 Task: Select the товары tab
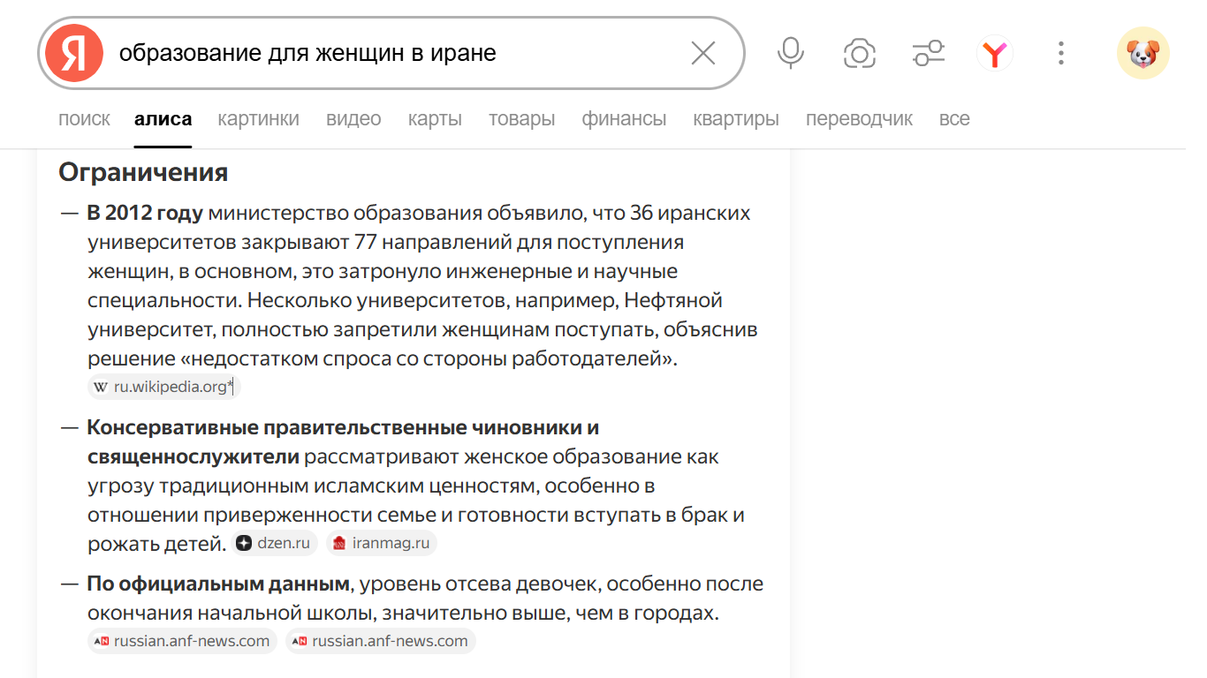coord(521,119)
